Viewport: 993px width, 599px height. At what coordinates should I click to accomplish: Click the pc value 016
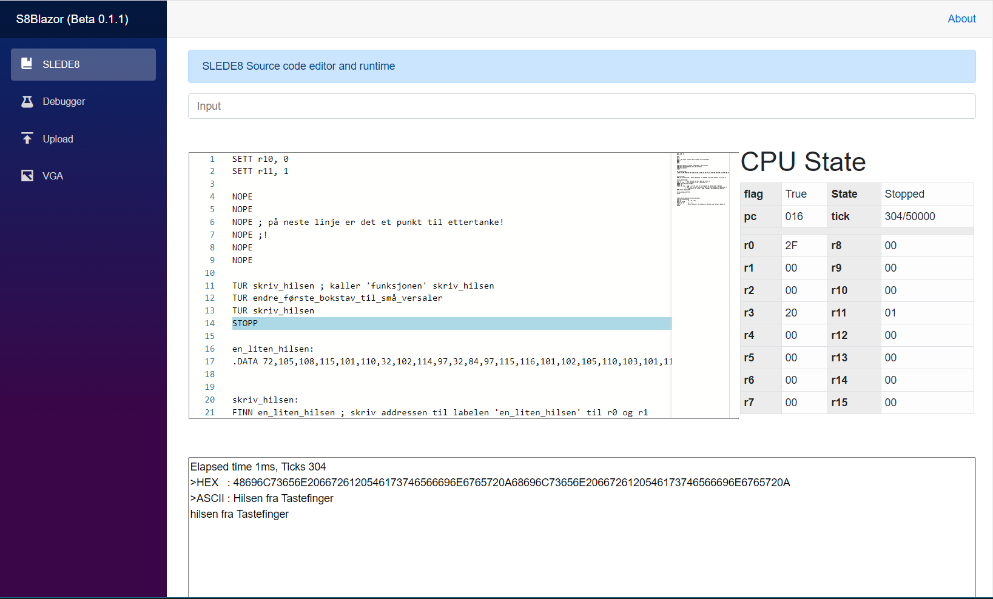point(794,216)
